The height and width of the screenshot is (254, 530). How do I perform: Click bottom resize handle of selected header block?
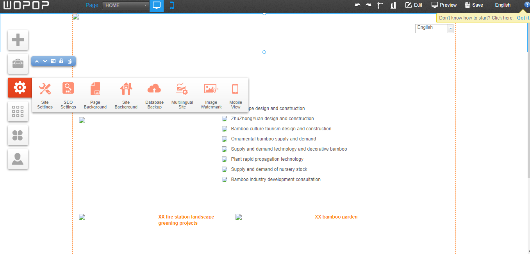click(264, 52)
